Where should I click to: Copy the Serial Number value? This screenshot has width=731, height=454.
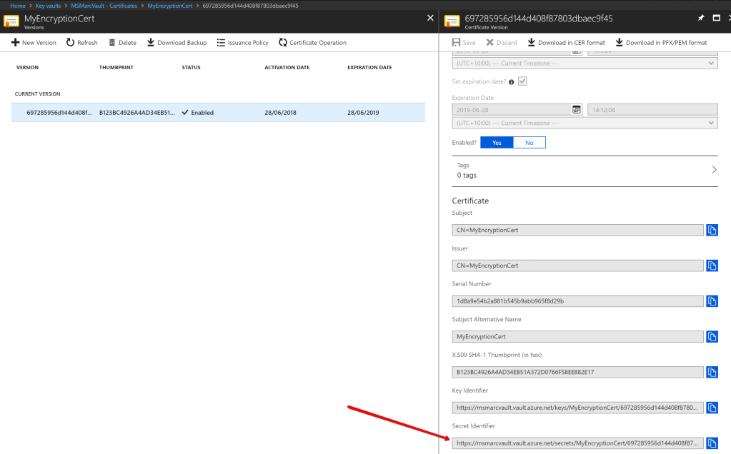pyautogui.click(x=711, y=301)
